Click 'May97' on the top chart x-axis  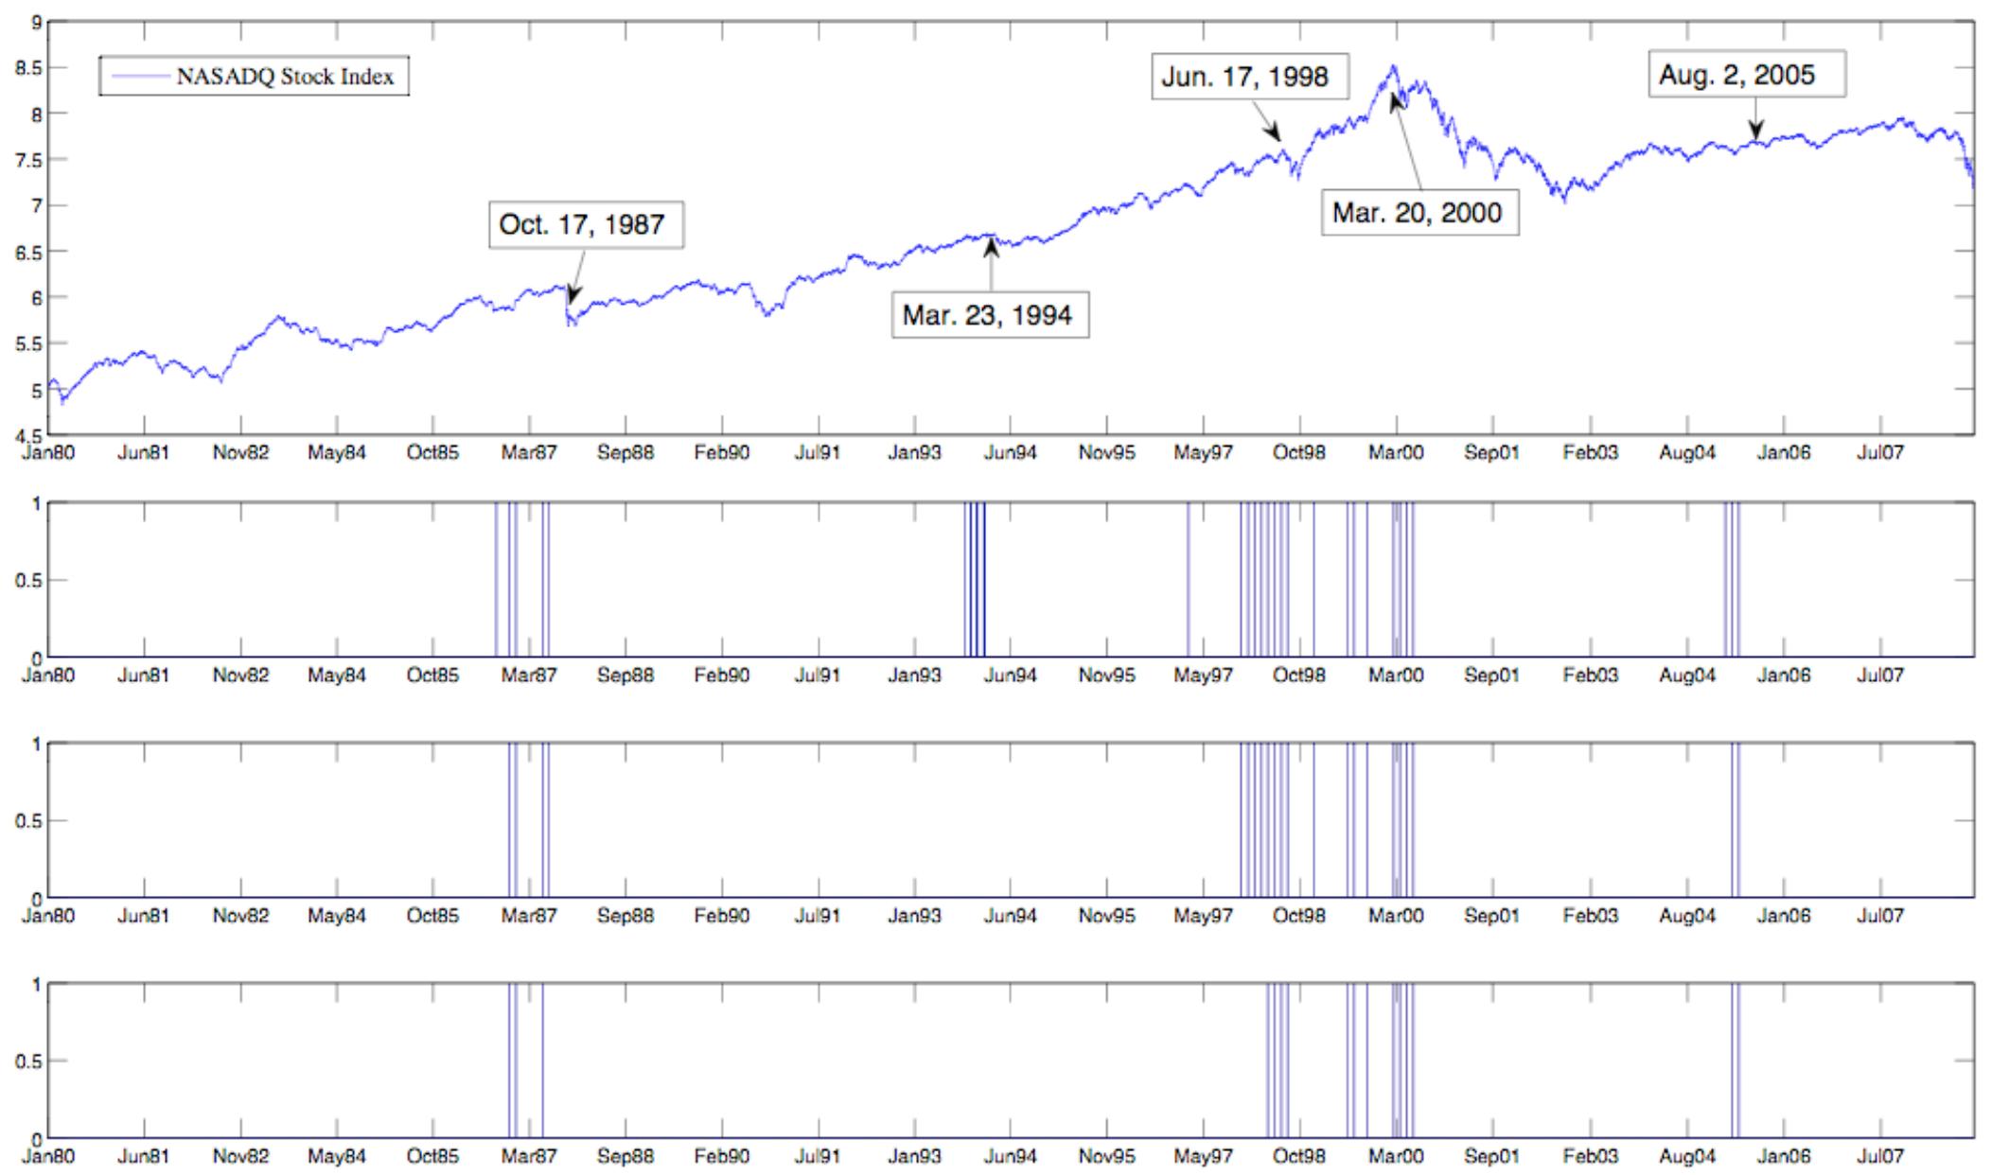(1203, 453)
